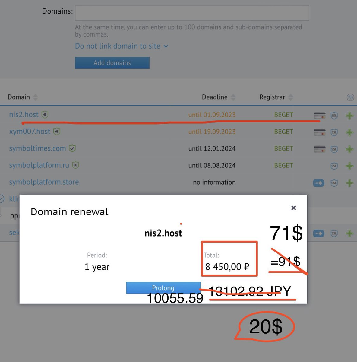Click green plus icon for xym007.host

coord(349,132)
